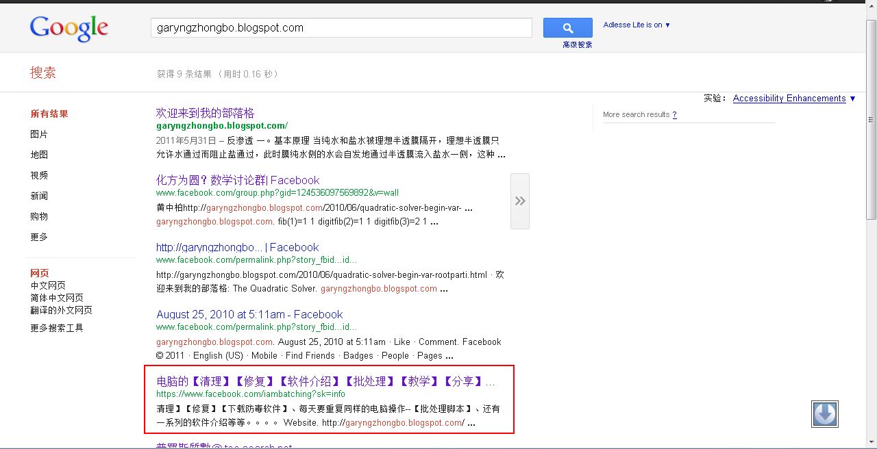Click the 搜索 heading
Screen dimensions: 877x449
(43, 73)
